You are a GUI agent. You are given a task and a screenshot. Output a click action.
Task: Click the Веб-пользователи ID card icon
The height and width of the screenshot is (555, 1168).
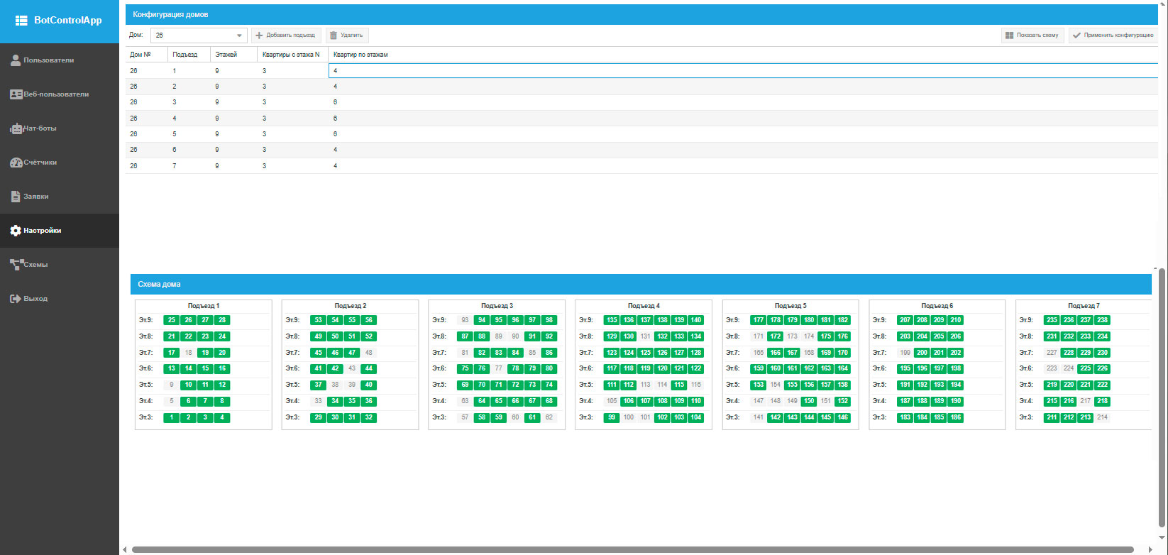click(x=16, y=94)
